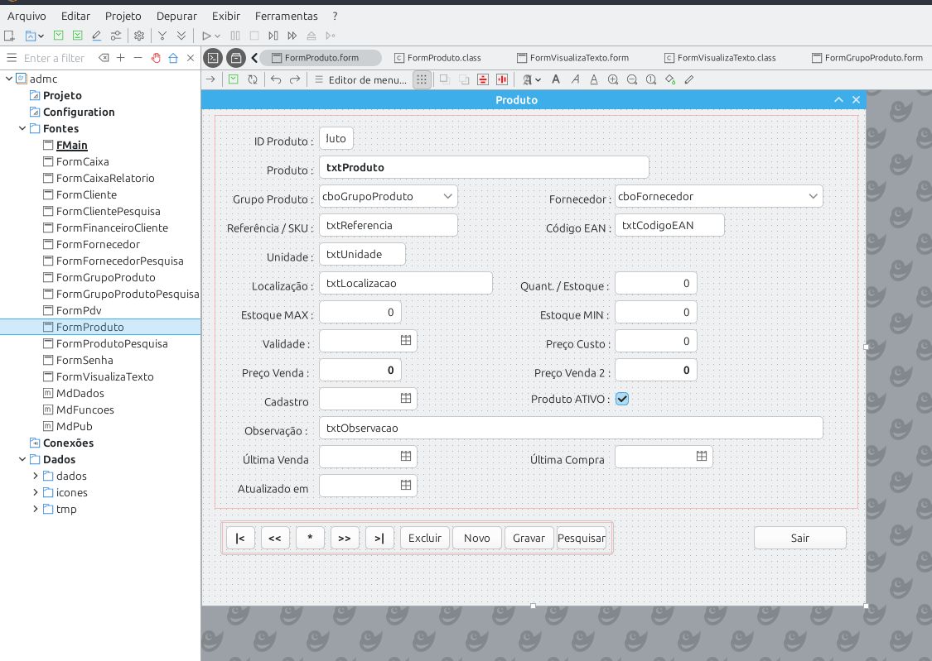Collapse the Fontes tree node
The width and height of the screenshot is (932, 661).
pos(22,128)
